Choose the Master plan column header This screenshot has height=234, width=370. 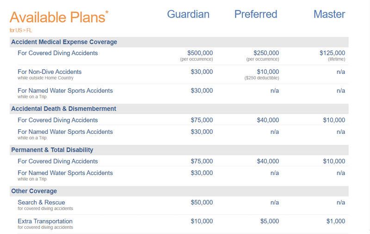(329, 14)
